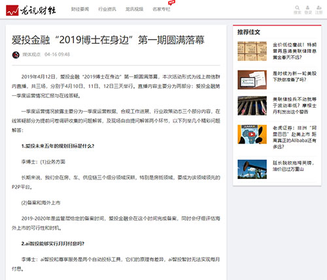Open the 媒体观点 author link
327x280 pixels.
click(31, 54)
